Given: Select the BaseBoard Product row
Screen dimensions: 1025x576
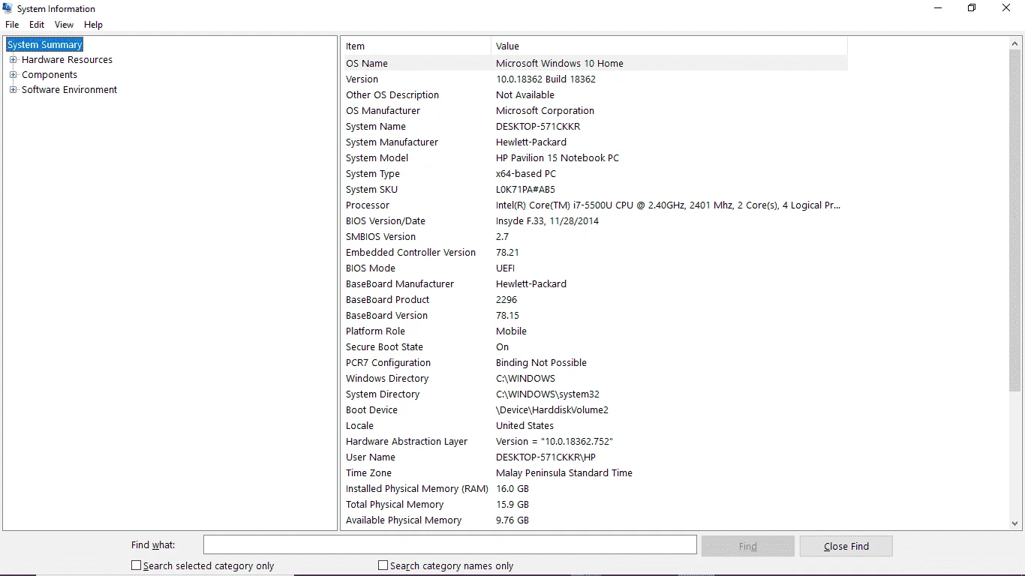Looking at the screenshot, I should click(x=596, y=300).
